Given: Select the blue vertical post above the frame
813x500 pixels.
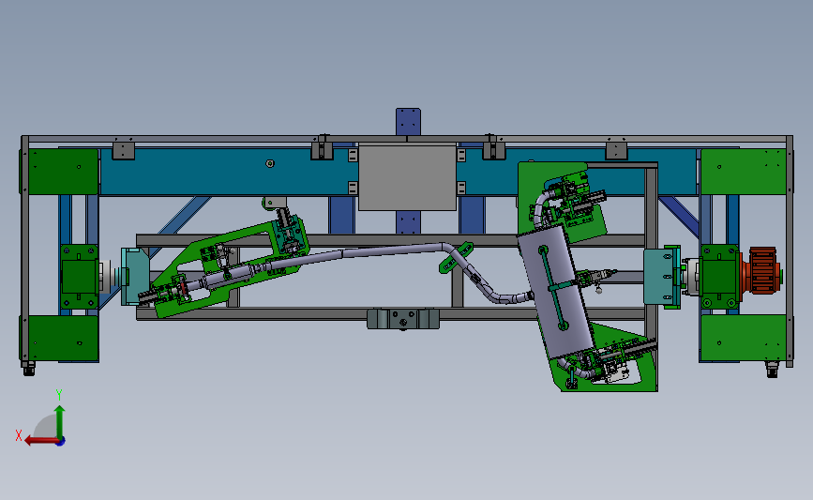Looking at the screenshot, I should [x=408, y=121].
